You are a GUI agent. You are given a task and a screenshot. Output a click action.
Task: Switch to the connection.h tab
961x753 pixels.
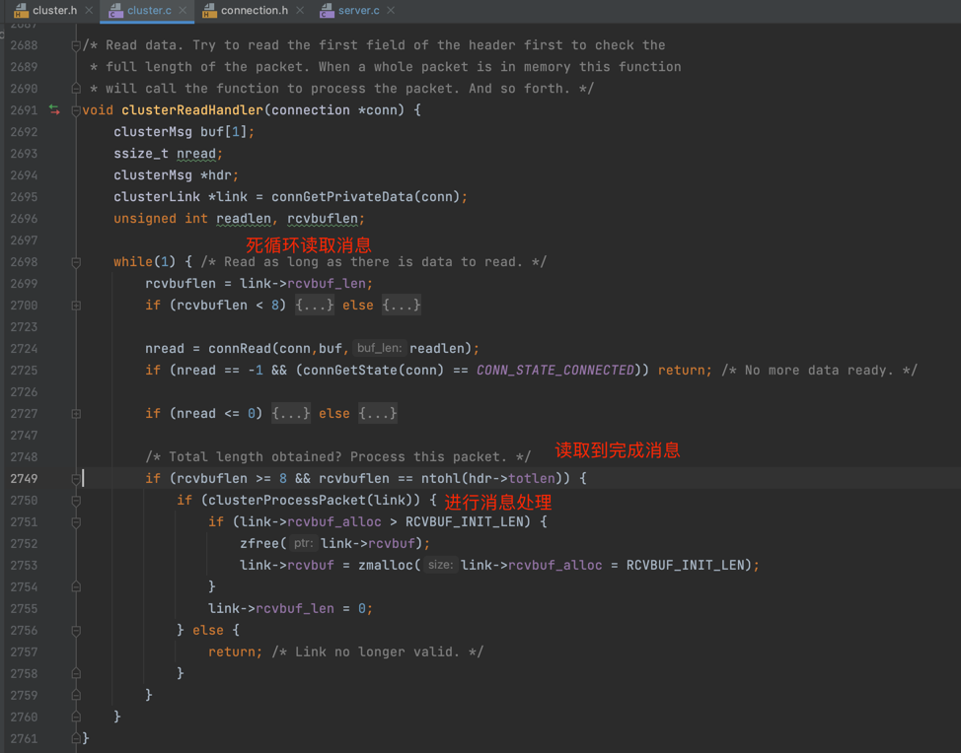coord(255,11)
